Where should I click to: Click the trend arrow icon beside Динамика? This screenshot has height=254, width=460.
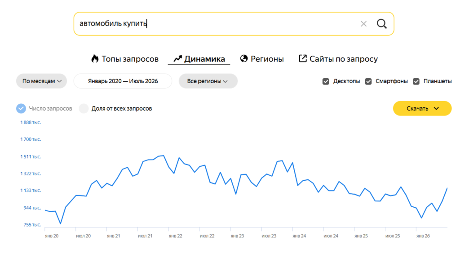[177, 59]
